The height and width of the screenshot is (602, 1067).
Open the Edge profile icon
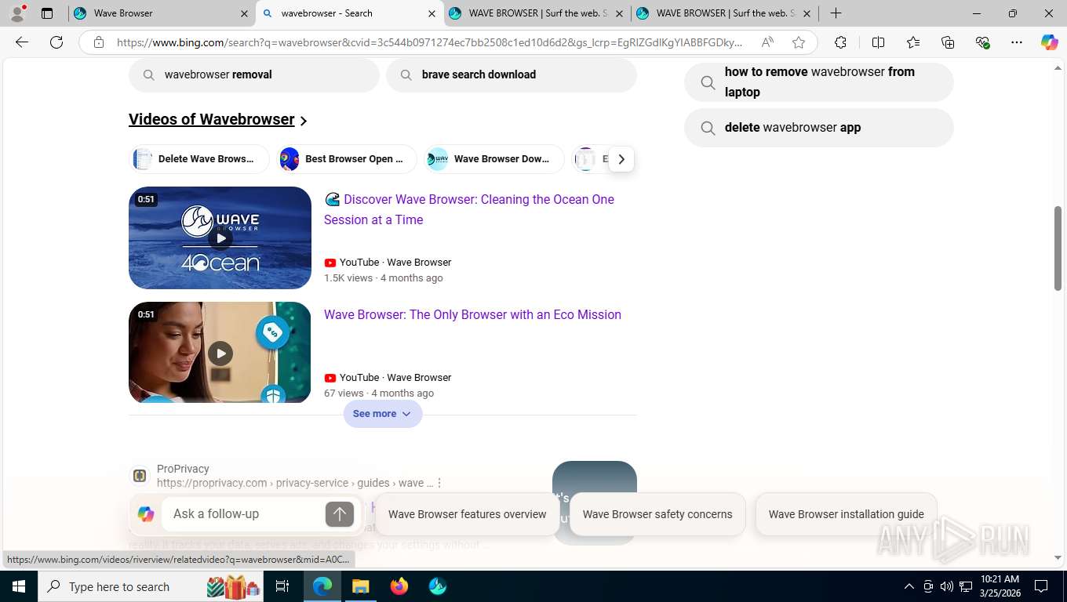pyautogui.click(x=17, y=13)
